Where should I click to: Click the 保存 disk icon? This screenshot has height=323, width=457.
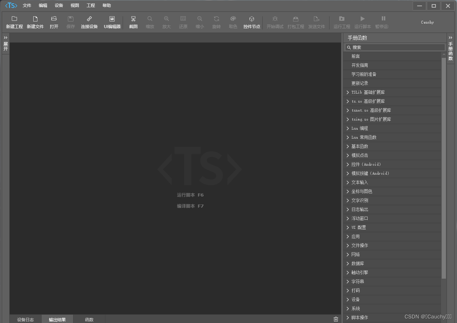[x=70, y=19]
